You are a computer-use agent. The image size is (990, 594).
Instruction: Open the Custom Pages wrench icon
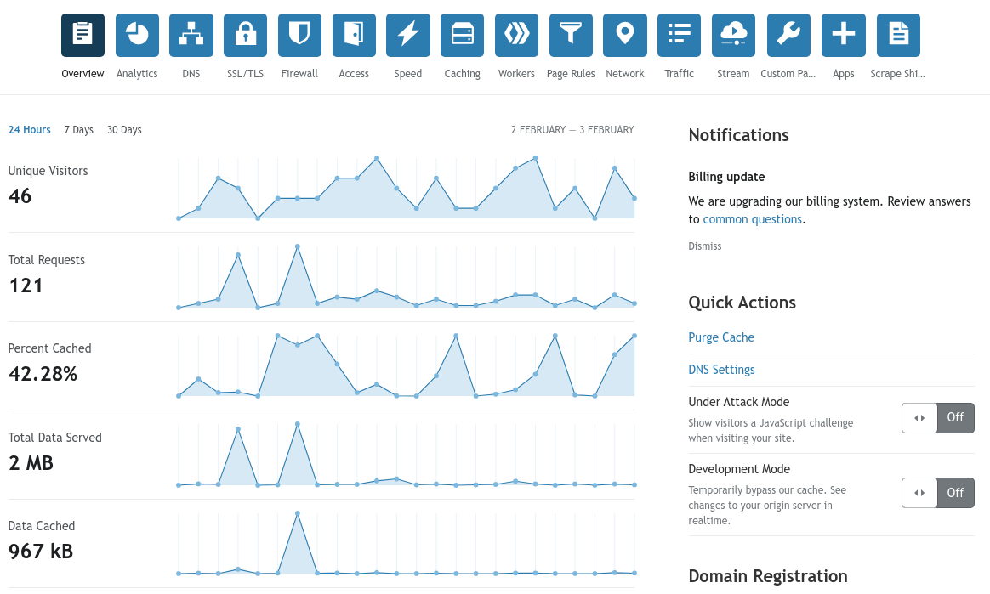pos(788,35)
